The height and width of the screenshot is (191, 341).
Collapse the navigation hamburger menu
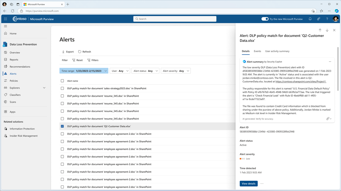click(5, 26)
